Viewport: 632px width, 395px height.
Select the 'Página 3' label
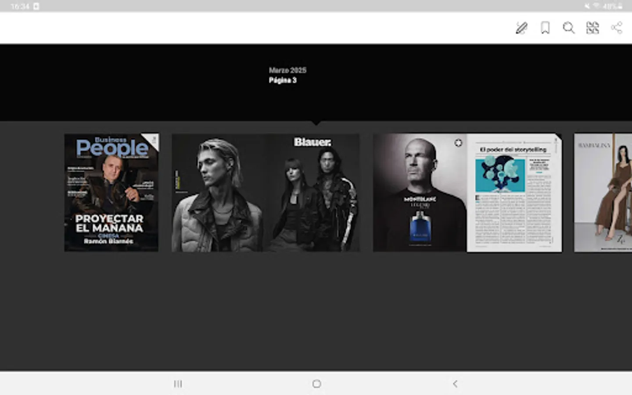click(283, 80)
